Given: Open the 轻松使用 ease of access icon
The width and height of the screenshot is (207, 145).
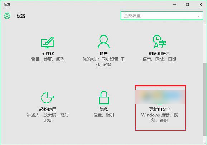Looking at the screenshot, I should pos(48,97).
